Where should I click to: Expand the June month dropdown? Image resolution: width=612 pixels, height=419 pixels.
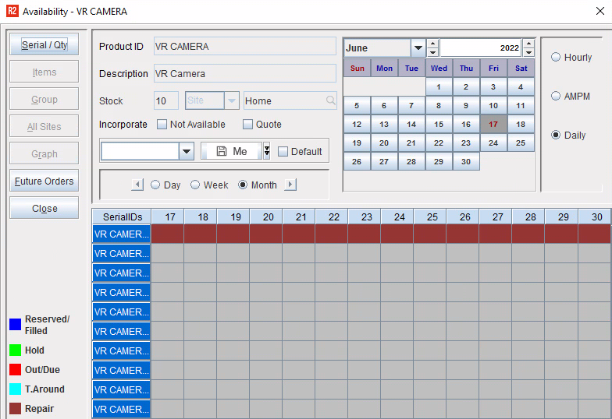pyautogui.click(x=418, y=48)
